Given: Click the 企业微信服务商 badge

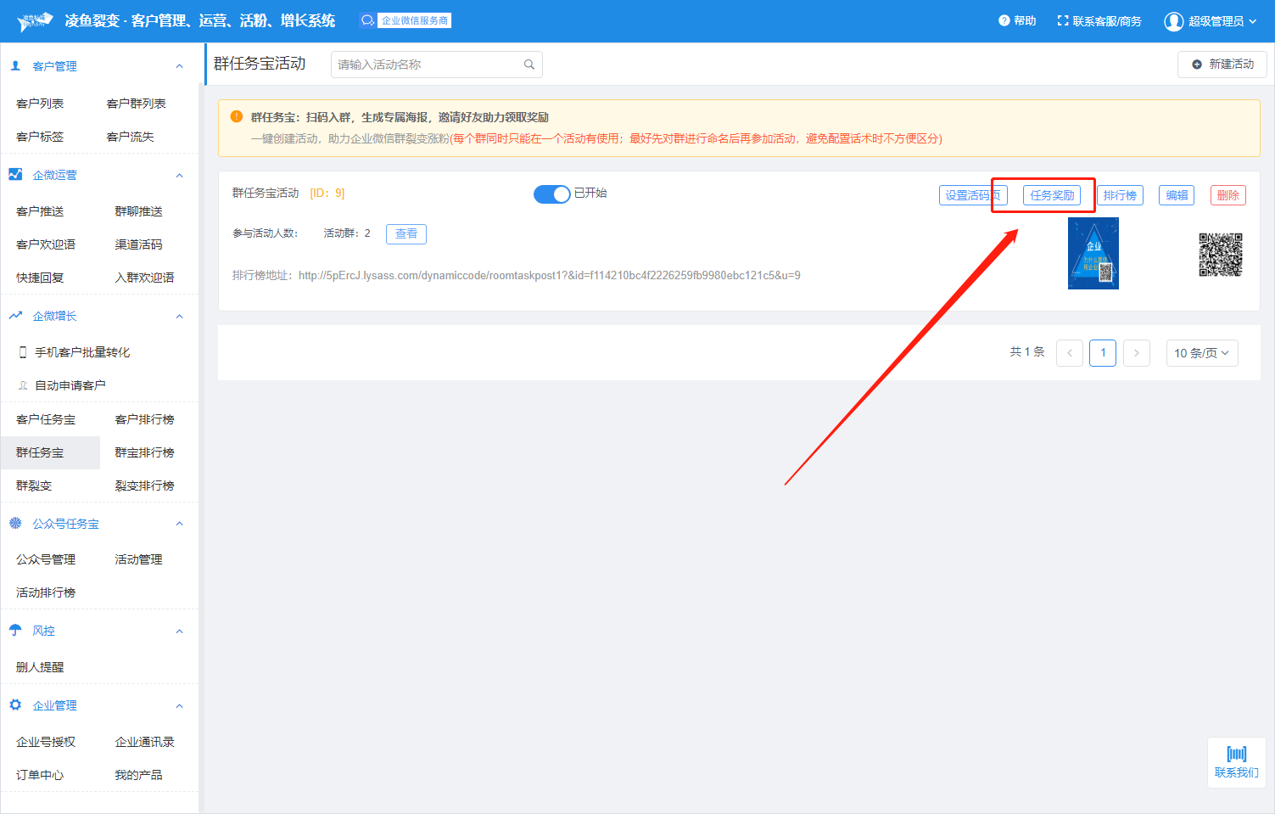Looking at the screenshot, I should [406, 20].
